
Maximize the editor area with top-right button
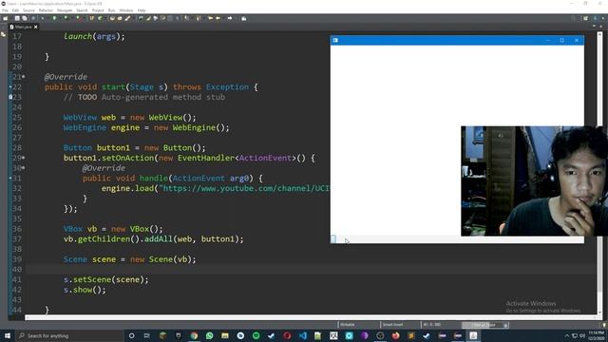coord(601,27)
